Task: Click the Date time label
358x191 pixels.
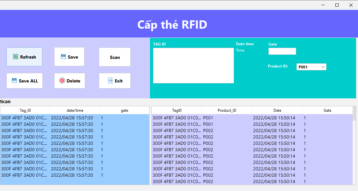Action: point(245,44)
